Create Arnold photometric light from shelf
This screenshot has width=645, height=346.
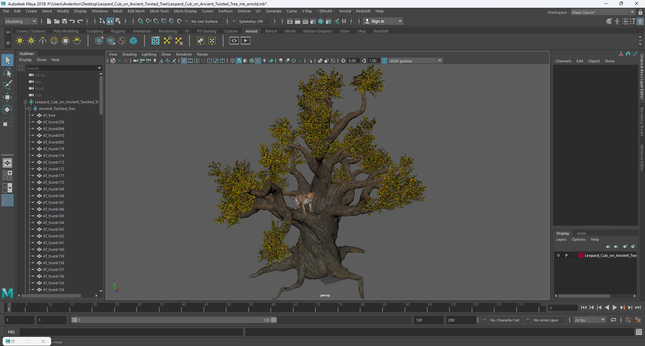(x=43, y=41)
